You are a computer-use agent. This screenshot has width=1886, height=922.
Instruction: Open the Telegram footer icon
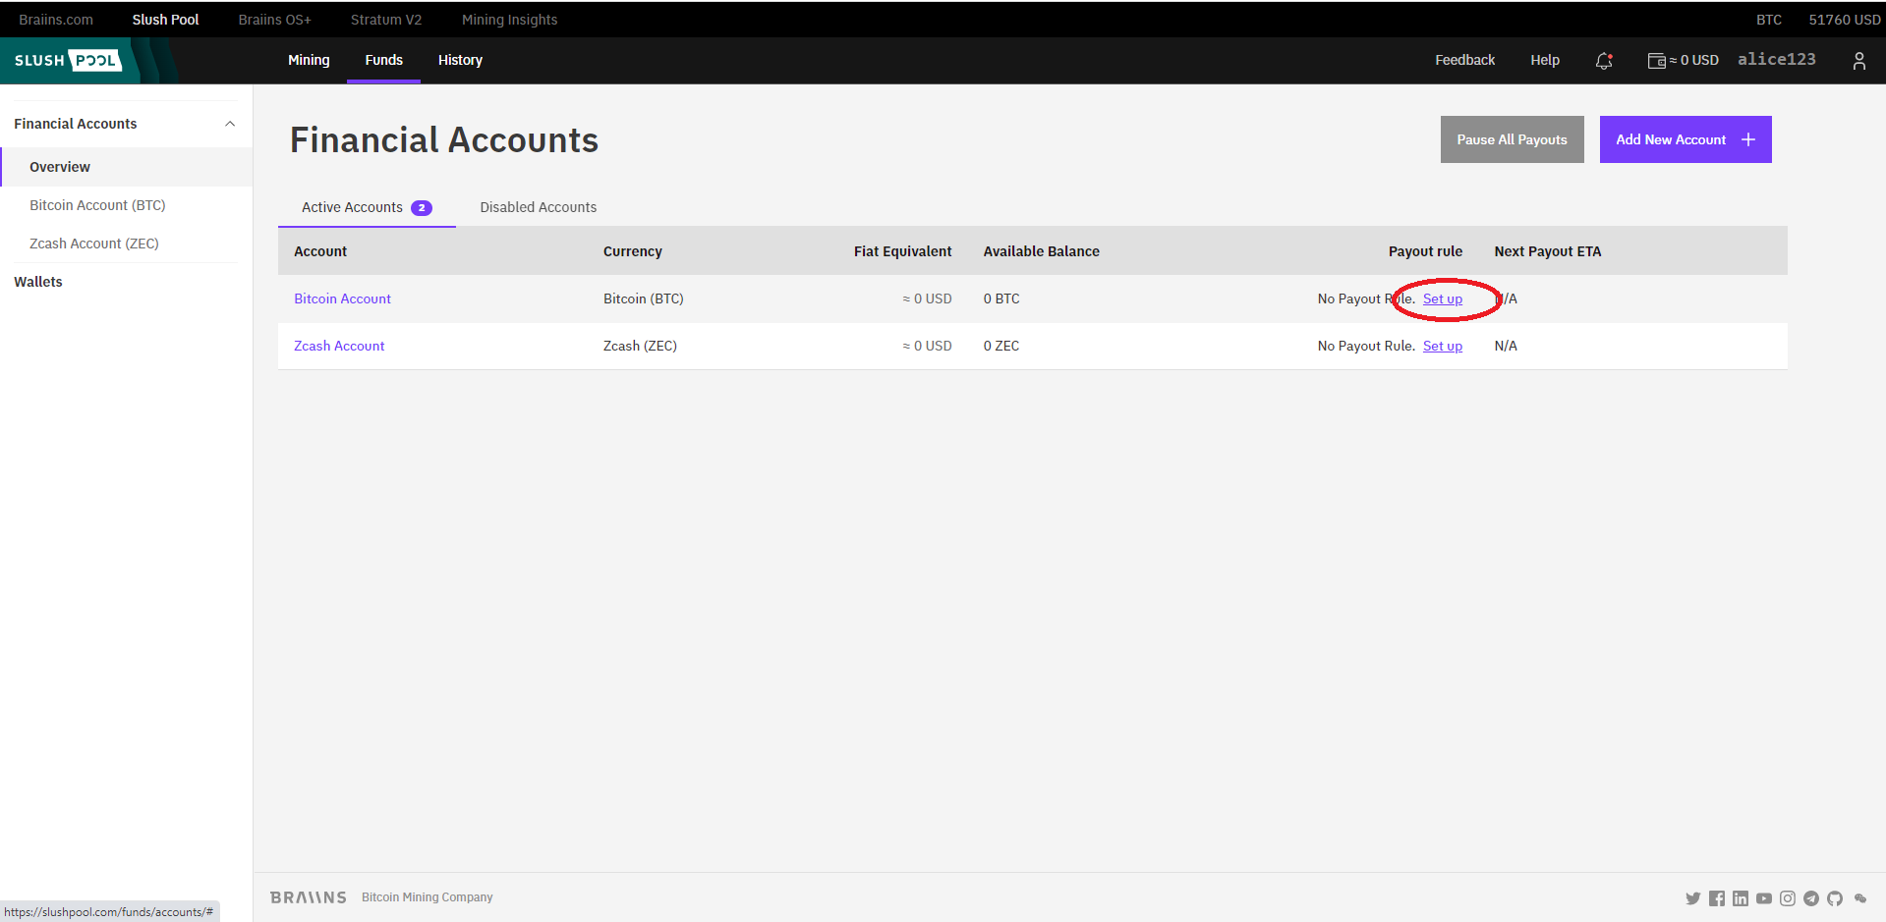[x=1811, y=898]
